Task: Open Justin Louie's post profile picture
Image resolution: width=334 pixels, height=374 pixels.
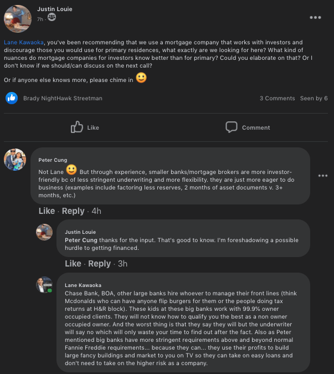Action: (x=18, y=19)
